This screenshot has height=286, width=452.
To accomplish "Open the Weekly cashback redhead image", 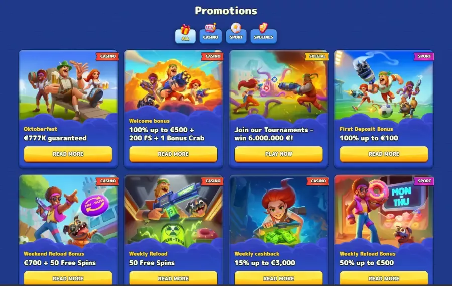I will tap(278, 211).
